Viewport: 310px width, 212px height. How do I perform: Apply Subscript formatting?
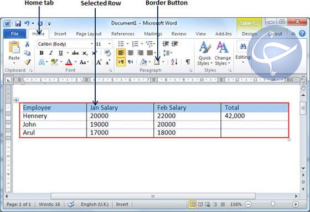(x=85, y=53)
